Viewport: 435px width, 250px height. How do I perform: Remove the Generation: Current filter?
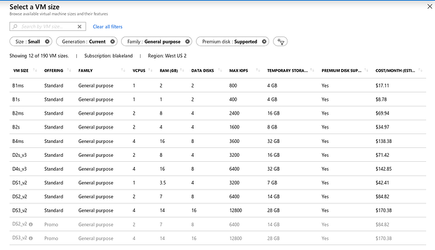[x=112, y=42]
